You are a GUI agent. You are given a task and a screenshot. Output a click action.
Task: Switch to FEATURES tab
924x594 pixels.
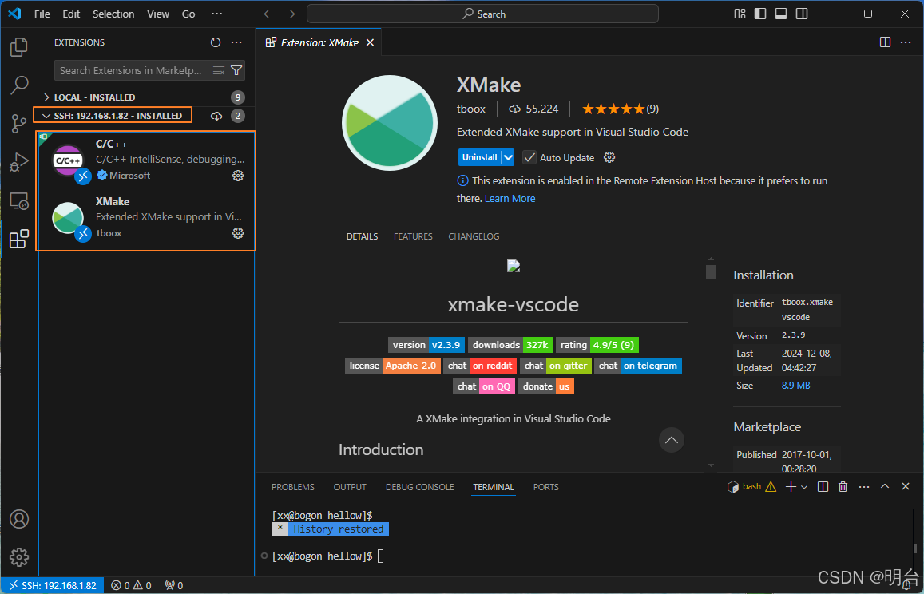click(413, 236)
